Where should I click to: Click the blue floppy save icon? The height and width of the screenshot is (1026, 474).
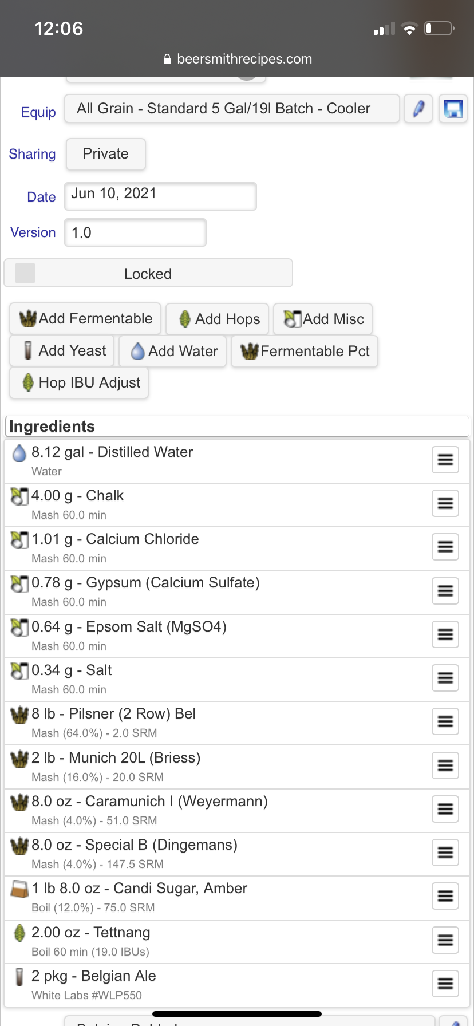point(453,109)
